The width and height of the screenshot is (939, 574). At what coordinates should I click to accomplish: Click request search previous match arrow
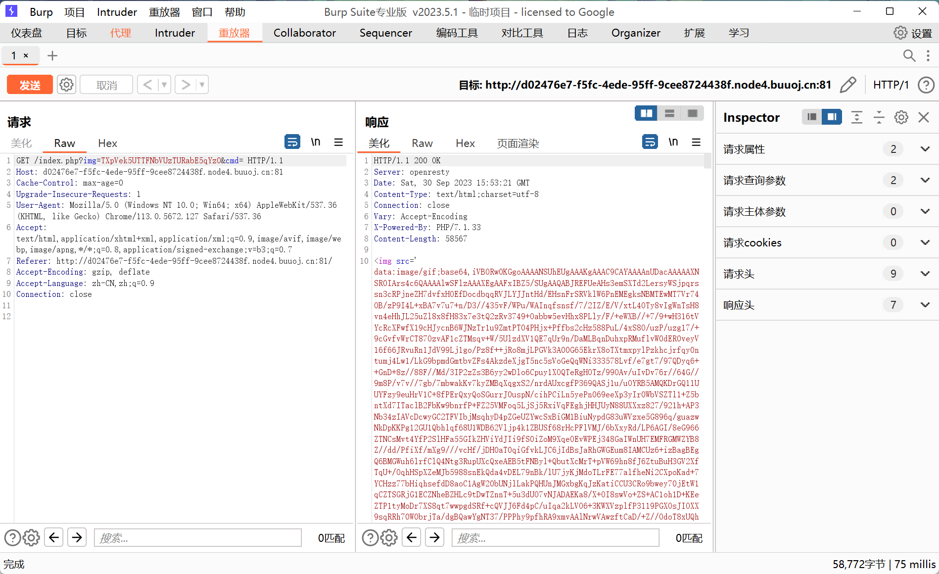(x=54, y=537)
